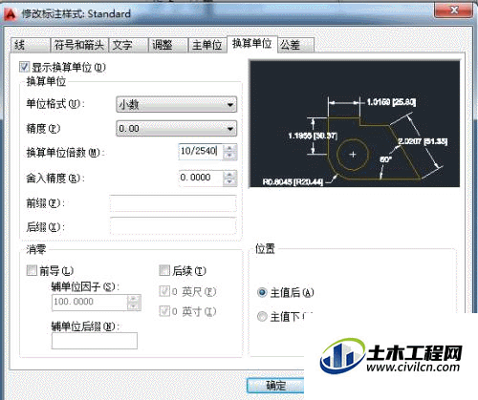Enable the 前导 zero suppression checkbox
478x400 pixels.
[x=32, y=271]
